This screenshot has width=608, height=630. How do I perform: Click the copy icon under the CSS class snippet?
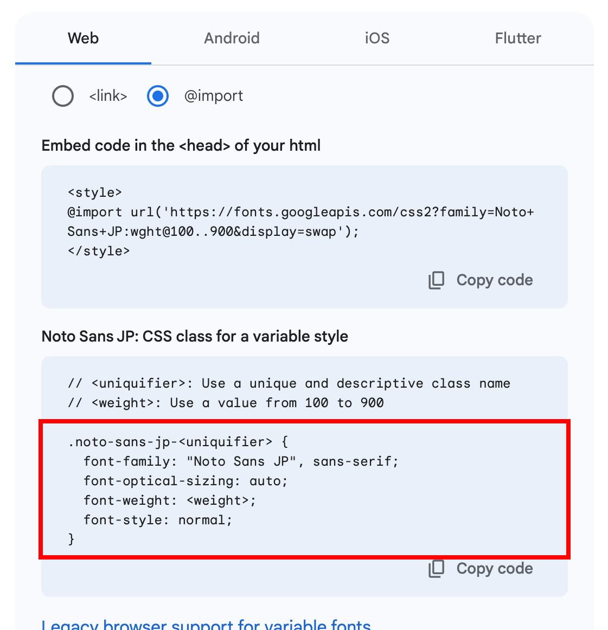(x=437, y=569)
